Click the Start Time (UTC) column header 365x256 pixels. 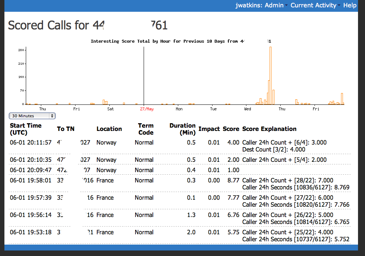pyautogui.click(x=26, y=129)
